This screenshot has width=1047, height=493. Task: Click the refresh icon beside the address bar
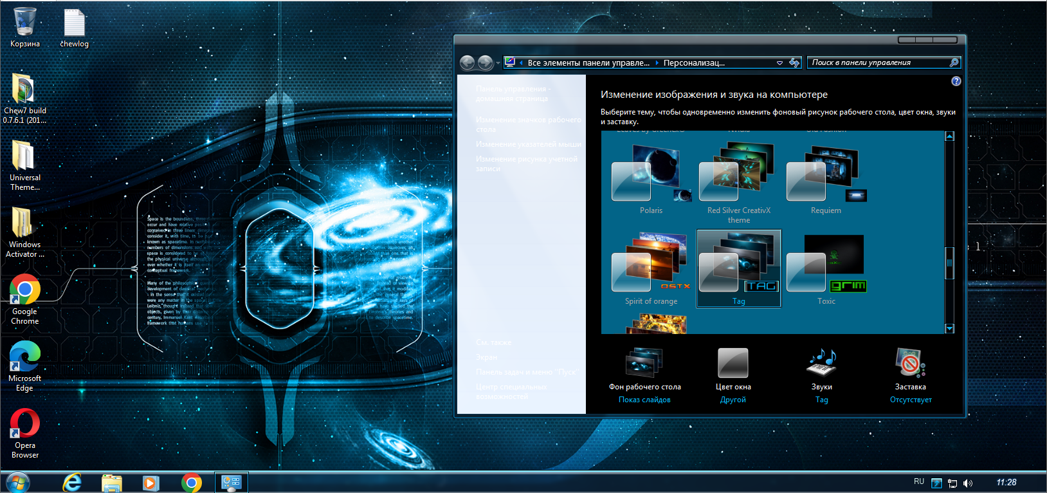point(794,62)
